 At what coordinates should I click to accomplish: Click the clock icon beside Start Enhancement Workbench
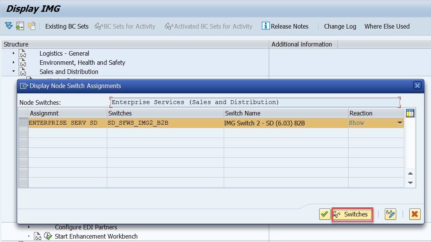(x=48, y=236)
